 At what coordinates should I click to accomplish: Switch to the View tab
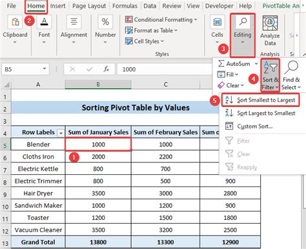(x=193, y=6)
